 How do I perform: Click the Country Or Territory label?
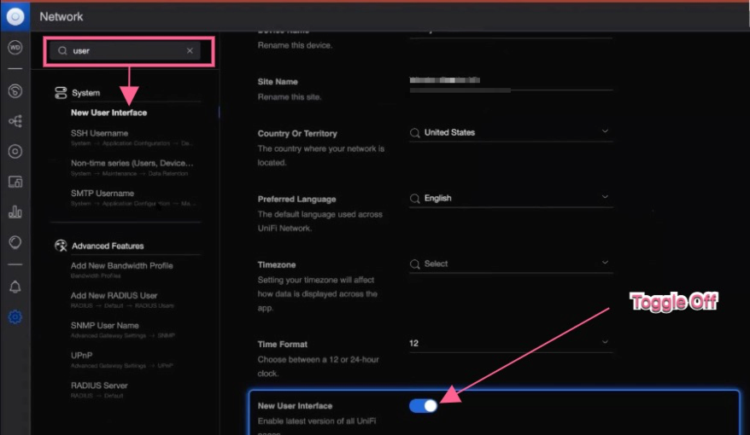(x=297, y=134)
